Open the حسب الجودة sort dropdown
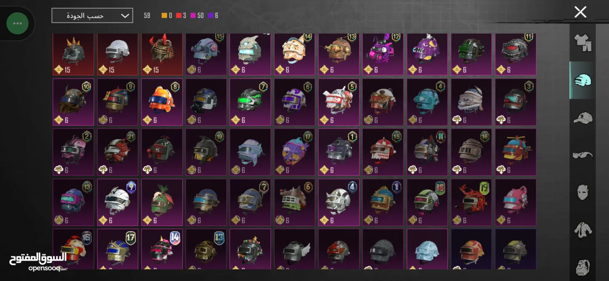Screen dimensions: 609x281 click(x=92, y=16)
